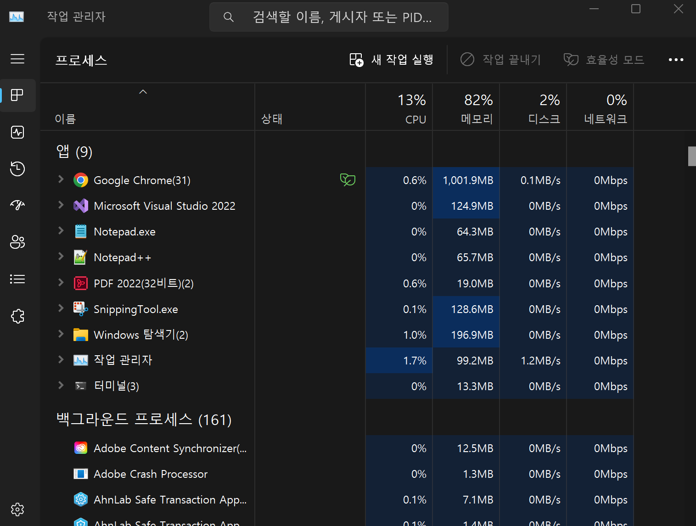This screenshot has height=526, width=696.
Task: Sort by the 메모리 column header
Action: [466, 107]
